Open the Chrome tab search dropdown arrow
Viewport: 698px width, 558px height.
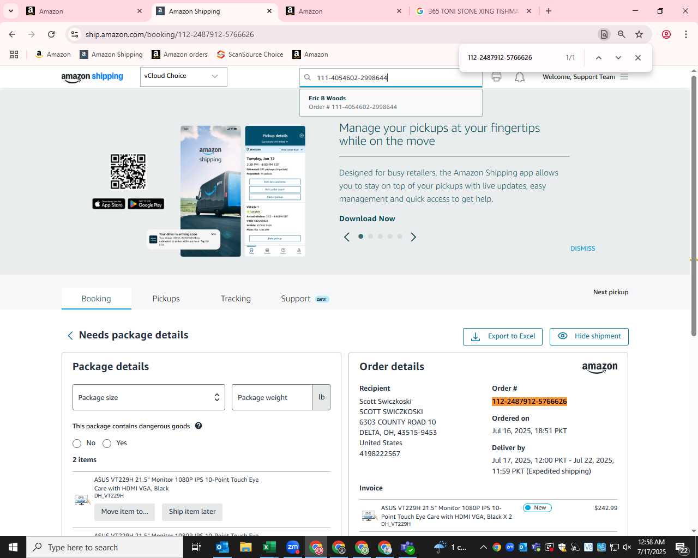[x=10, y=11]
